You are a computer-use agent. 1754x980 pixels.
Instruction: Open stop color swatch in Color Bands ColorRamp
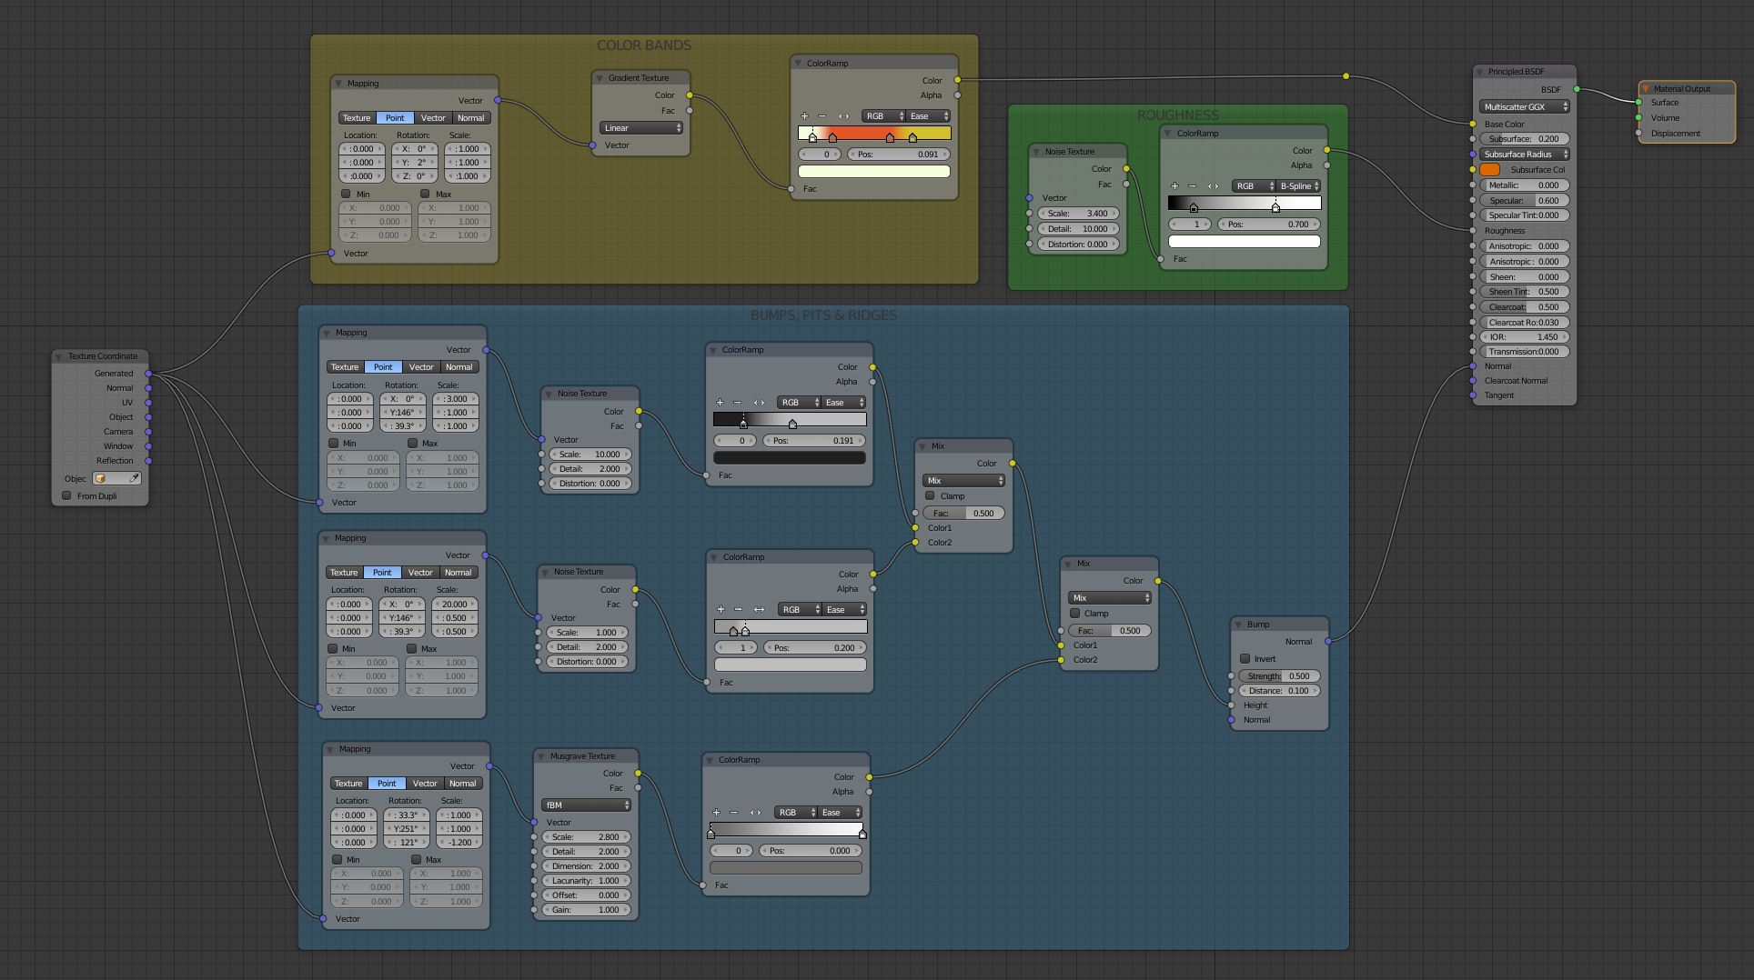873,172
